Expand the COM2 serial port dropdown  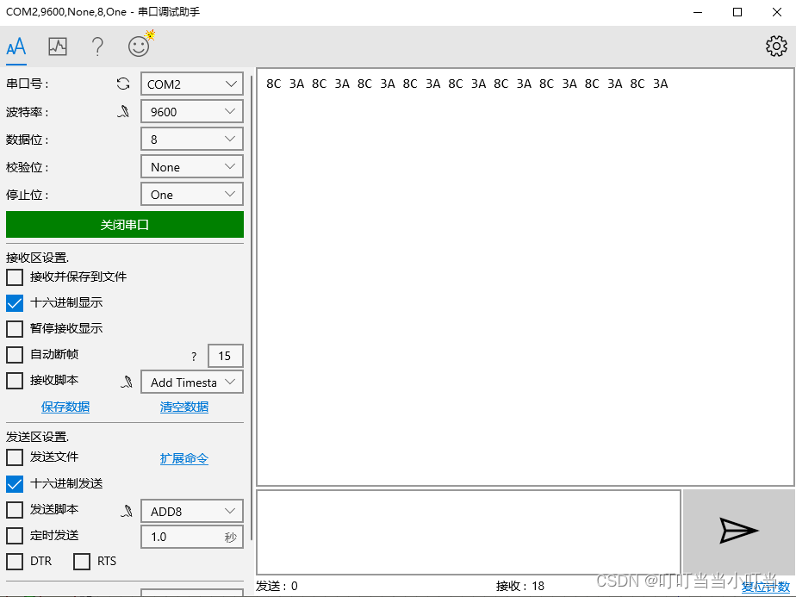(x=192, y=84)
